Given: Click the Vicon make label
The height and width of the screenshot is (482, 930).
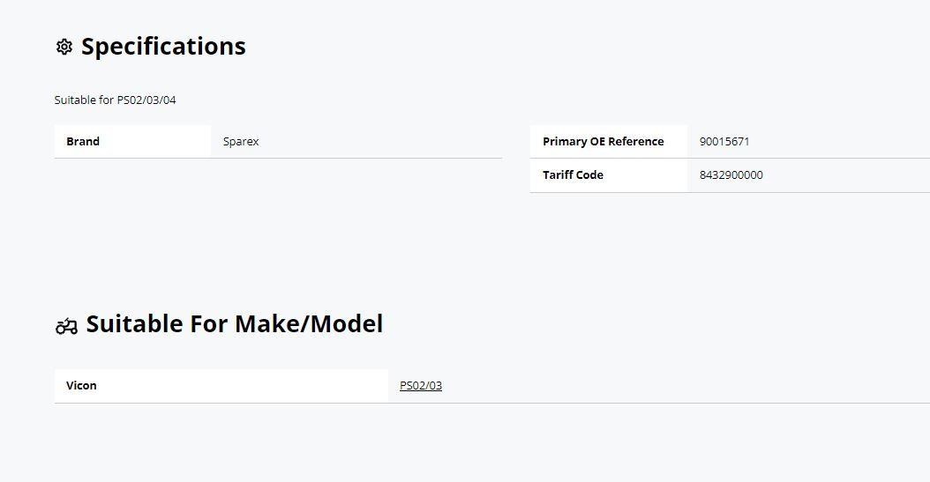Looking at the screenshot, I should pyautogui.click(x=81, y=386).
